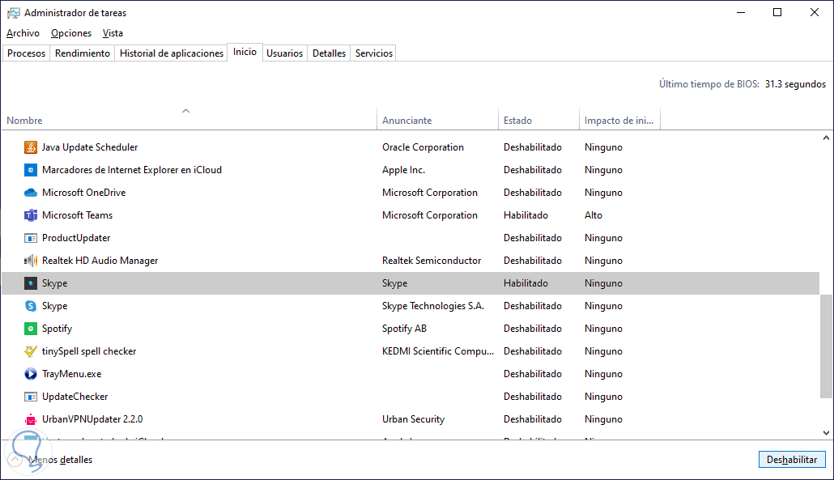Click the iCloud Internet Explorer bookmarks icon
This screenshot has width=834, height=480.
click(31, 170)
